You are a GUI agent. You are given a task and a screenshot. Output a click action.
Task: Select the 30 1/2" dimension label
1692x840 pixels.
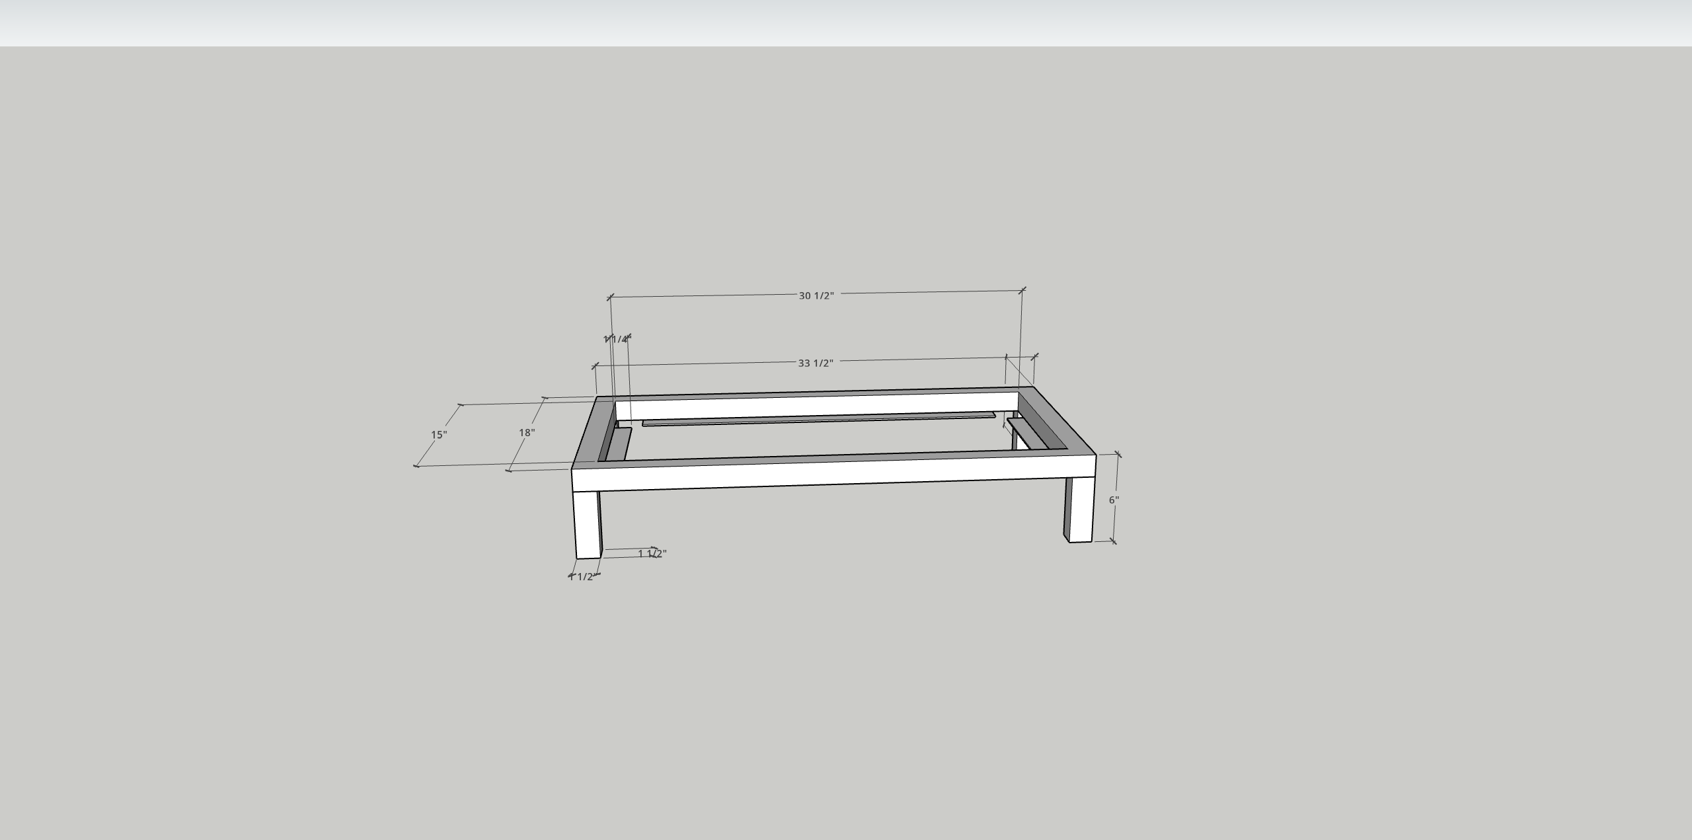click(x=816, y=295)
